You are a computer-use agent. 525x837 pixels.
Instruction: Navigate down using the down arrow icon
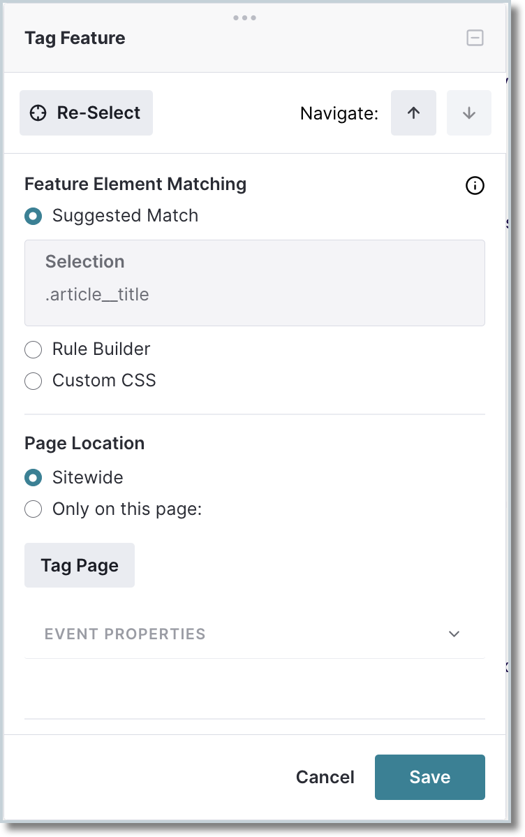pos(468,112)
